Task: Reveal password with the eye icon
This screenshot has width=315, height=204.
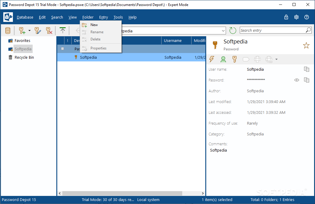Action: pos(297,80)
